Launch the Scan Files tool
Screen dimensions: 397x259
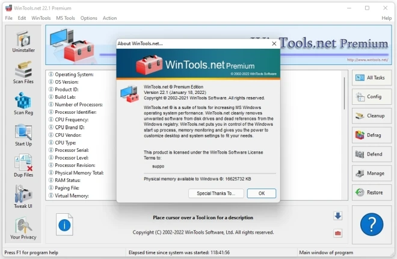(x=23, y=72)
